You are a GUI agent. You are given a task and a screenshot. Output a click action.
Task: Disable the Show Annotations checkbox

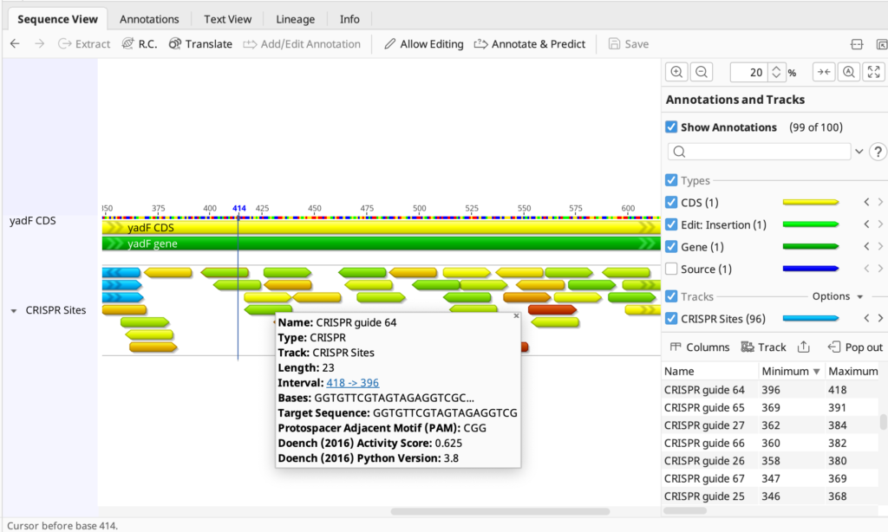point(671,127)
